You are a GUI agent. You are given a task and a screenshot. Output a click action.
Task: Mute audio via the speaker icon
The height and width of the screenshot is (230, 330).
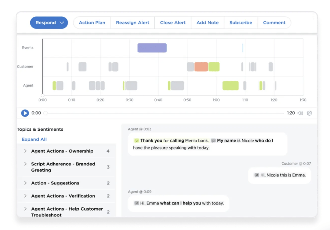click(x=300, y=113)
